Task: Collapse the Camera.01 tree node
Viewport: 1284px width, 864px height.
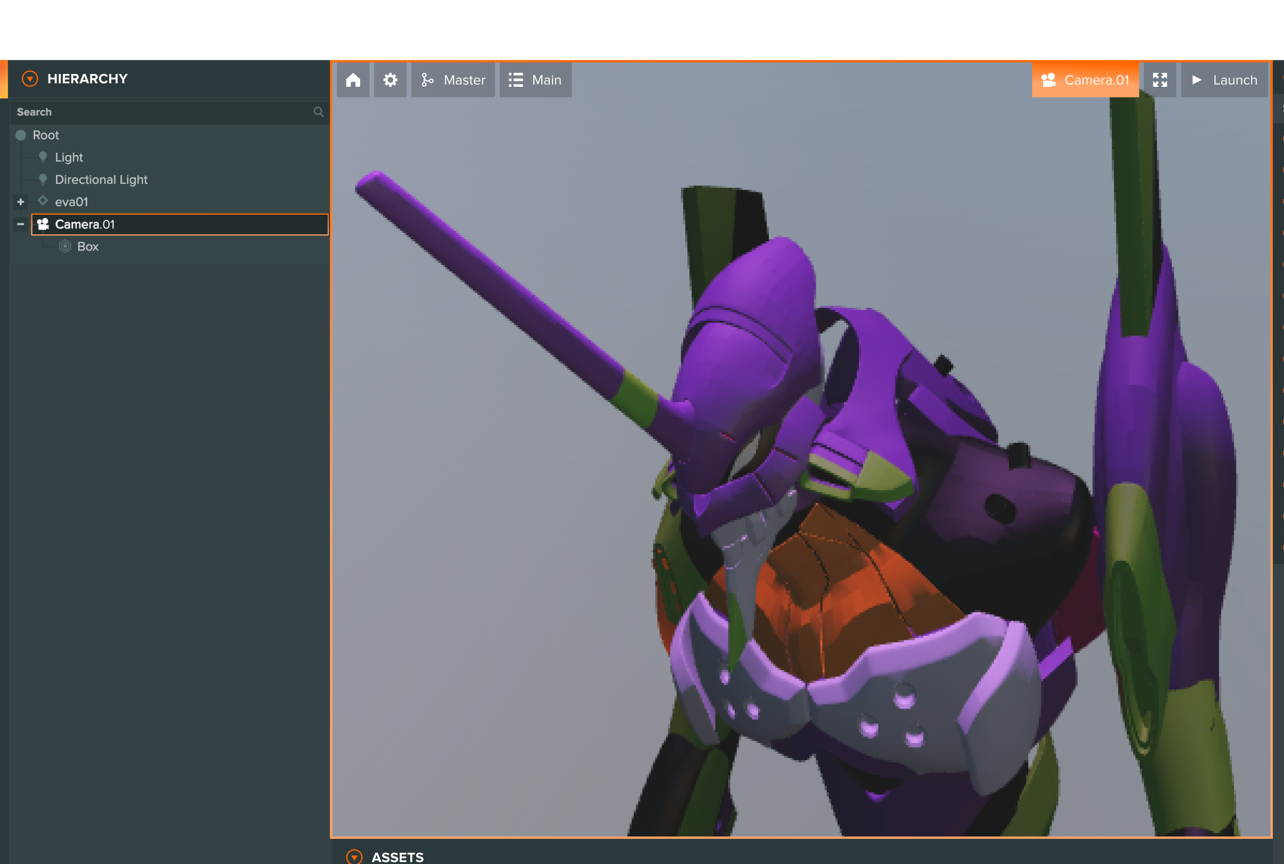Action: [x=20, y=224]
